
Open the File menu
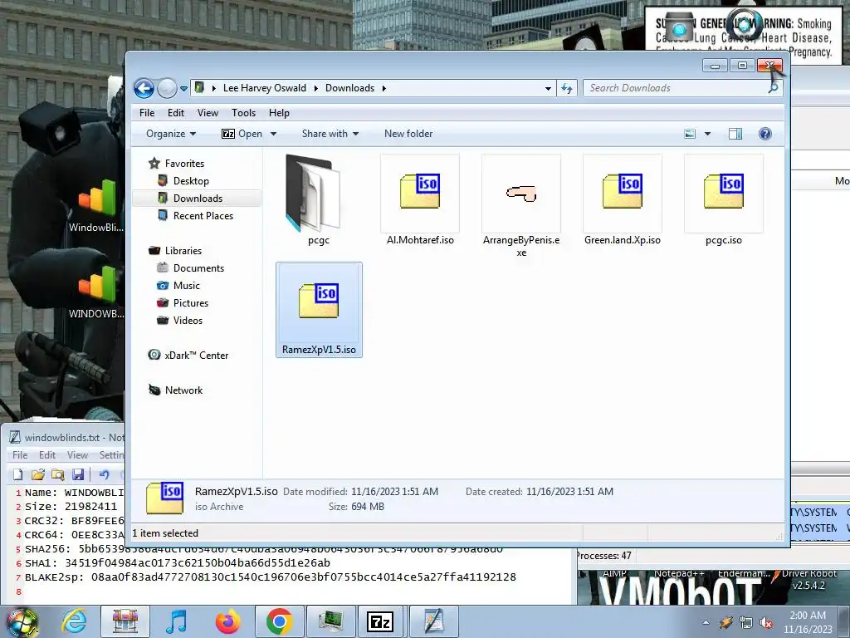pos(147,113)
